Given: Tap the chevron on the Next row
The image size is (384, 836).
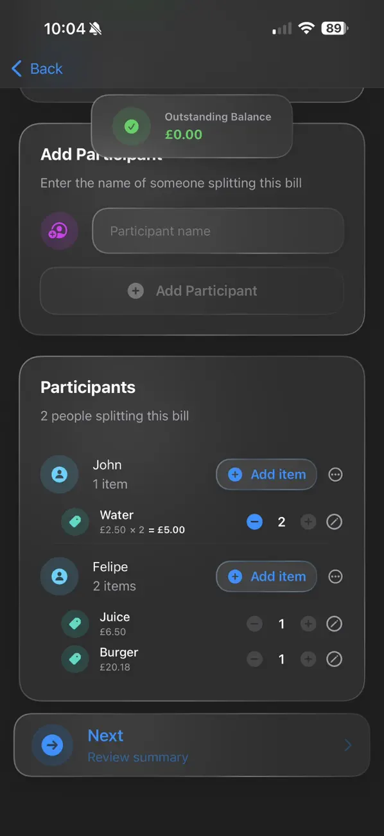Looking at the screenshot, I should point(347,745).
